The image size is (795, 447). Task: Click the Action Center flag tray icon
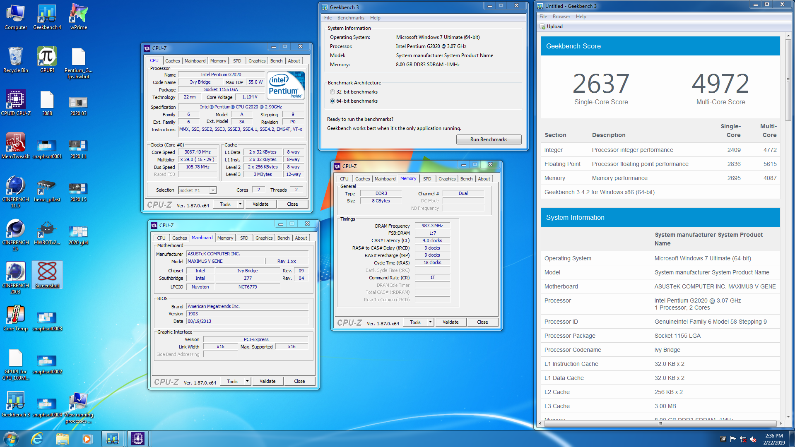(733, 439)
